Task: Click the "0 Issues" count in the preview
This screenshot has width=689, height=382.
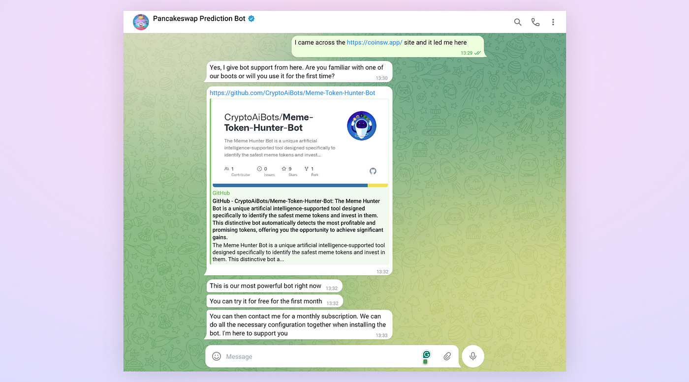Action: click(266, 171)
